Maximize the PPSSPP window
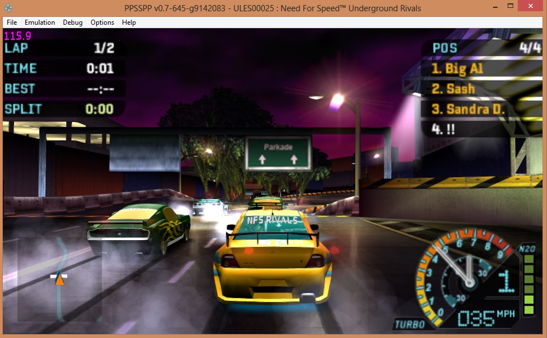 [x=510, y=6]
